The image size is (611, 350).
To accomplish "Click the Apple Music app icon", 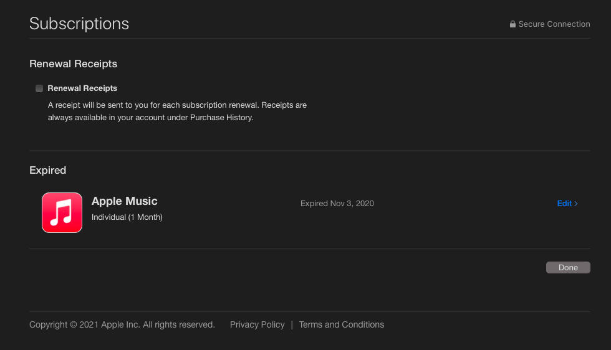I will 62,212.
